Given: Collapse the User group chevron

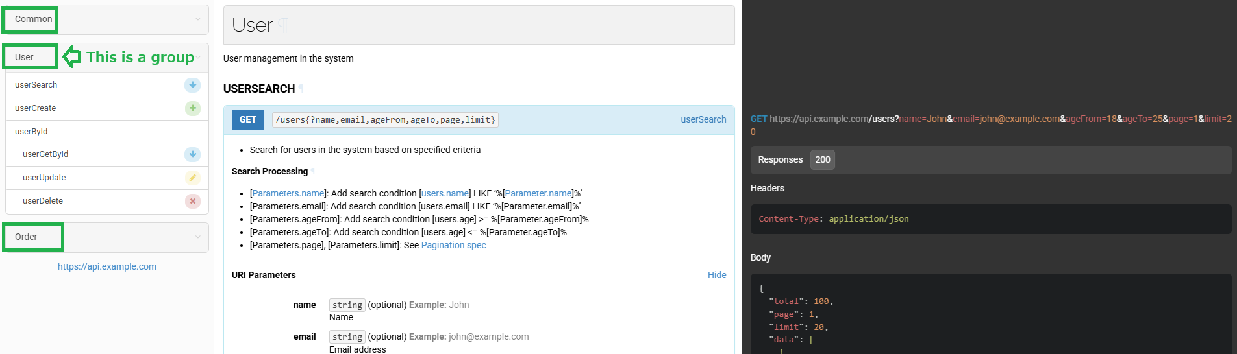Looking at the screenshot, I should 199,57.
